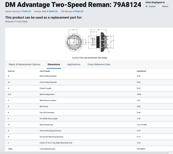The width and height of the screenshot is (173, 154).
Task: Click the Stud Thread Size row
Action: point(89,125)
